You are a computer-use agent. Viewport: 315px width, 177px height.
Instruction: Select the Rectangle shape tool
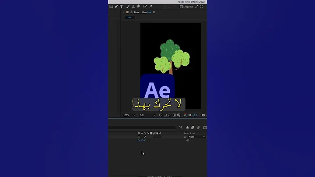pos(111,7)
